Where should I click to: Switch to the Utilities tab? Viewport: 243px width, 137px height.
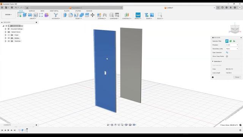click(x=78, y=11)
